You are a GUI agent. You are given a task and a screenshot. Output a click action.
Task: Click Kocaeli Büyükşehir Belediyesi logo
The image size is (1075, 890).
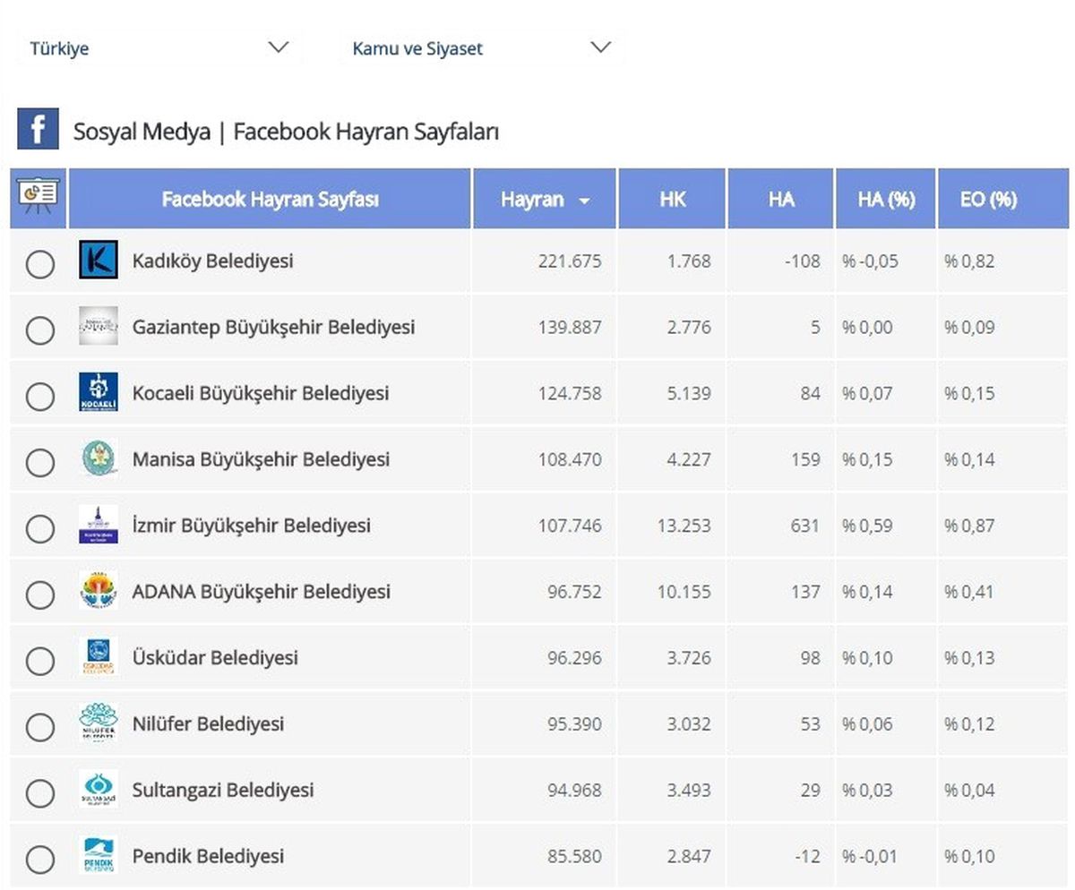coord(98,393)
